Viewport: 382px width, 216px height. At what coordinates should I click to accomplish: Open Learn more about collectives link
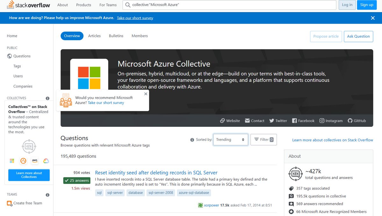[333, 140]
